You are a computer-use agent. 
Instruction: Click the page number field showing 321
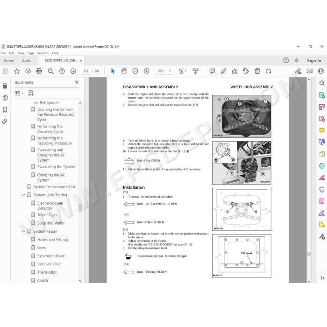click(85, 71)
